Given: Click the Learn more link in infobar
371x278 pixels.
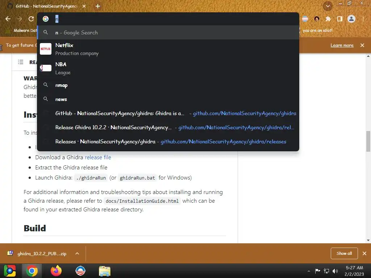Looking at the screenshot, I should pyautogui.click(x=342, y=45).
